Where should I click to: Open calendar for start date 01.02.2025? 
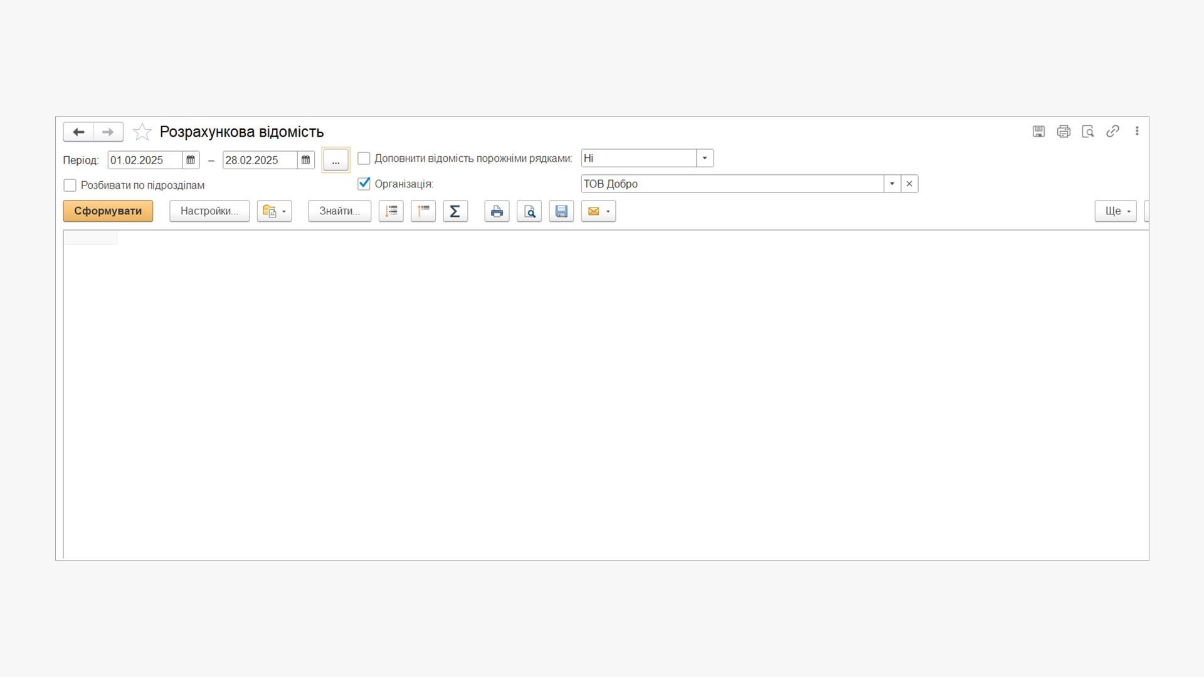[191, 160]
